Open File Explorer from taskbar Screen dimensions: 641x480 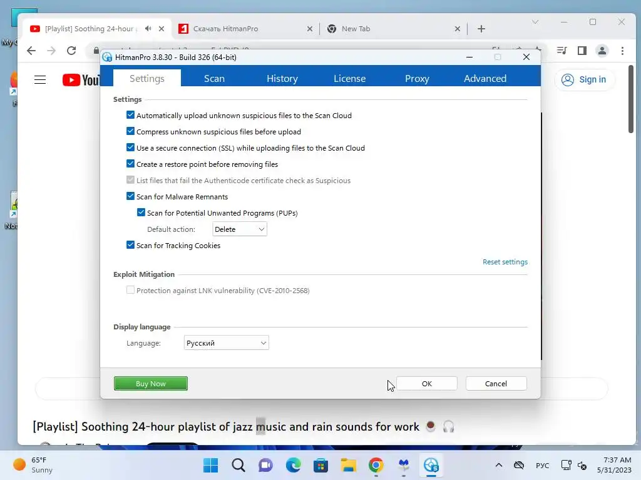pos(348,465)
